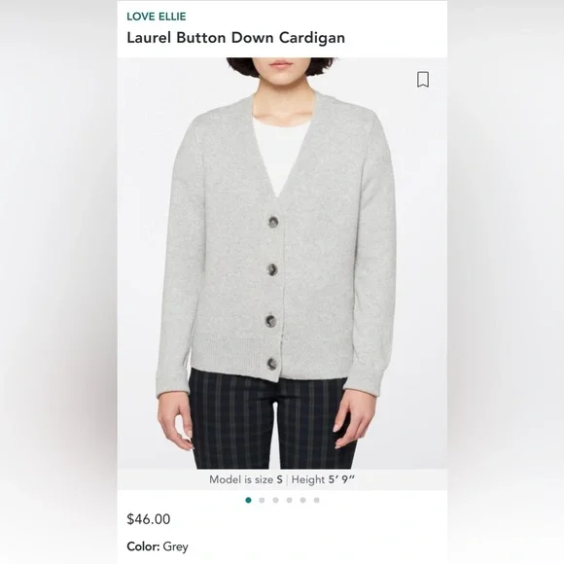Select the Grey color value
Viewport: 564px width, 564px height.
click(176, 546)
